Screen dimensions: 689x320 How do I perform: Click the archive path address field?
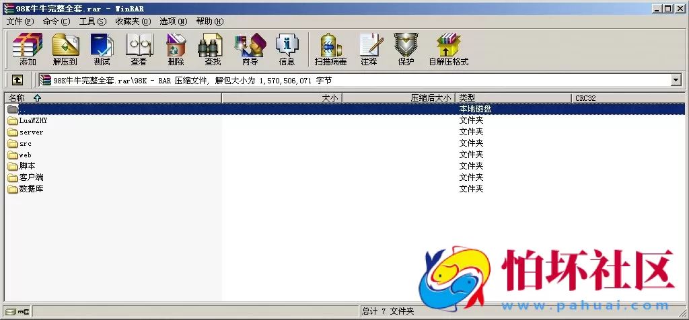point(354,80)
